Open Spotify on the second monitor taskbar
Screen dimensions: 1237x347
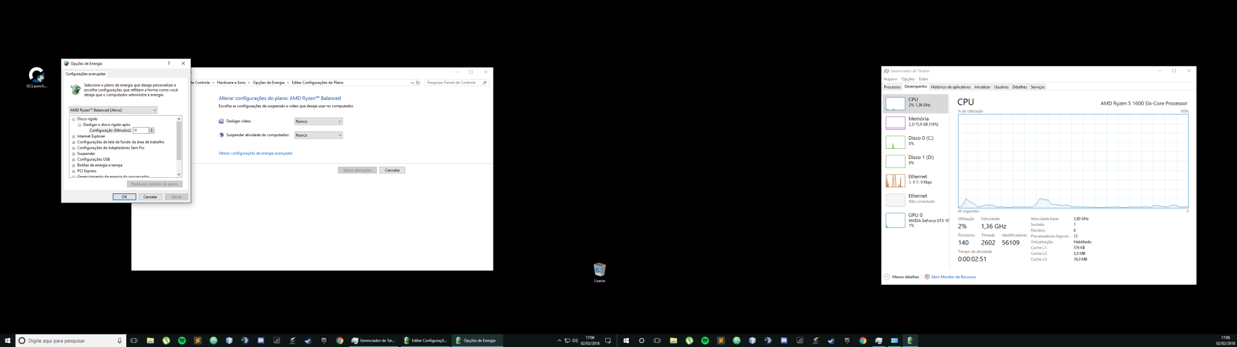coord(705,340)
